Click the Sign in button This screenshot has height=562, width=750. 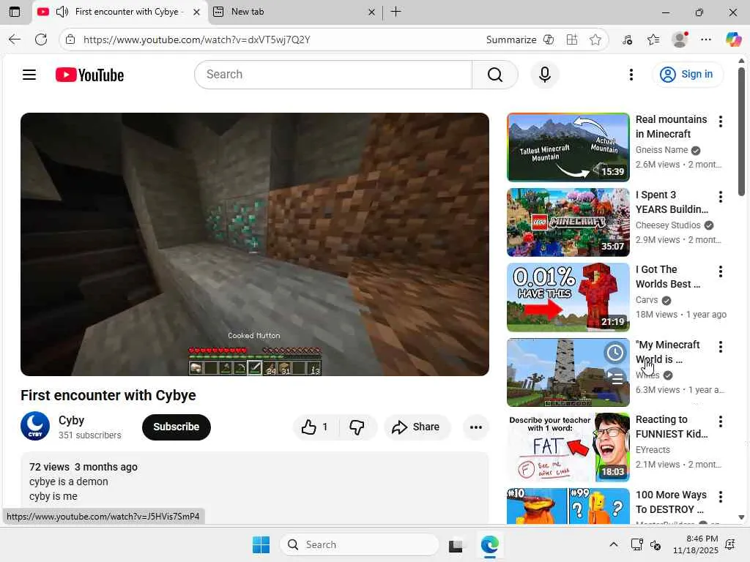tap(687, 75)
